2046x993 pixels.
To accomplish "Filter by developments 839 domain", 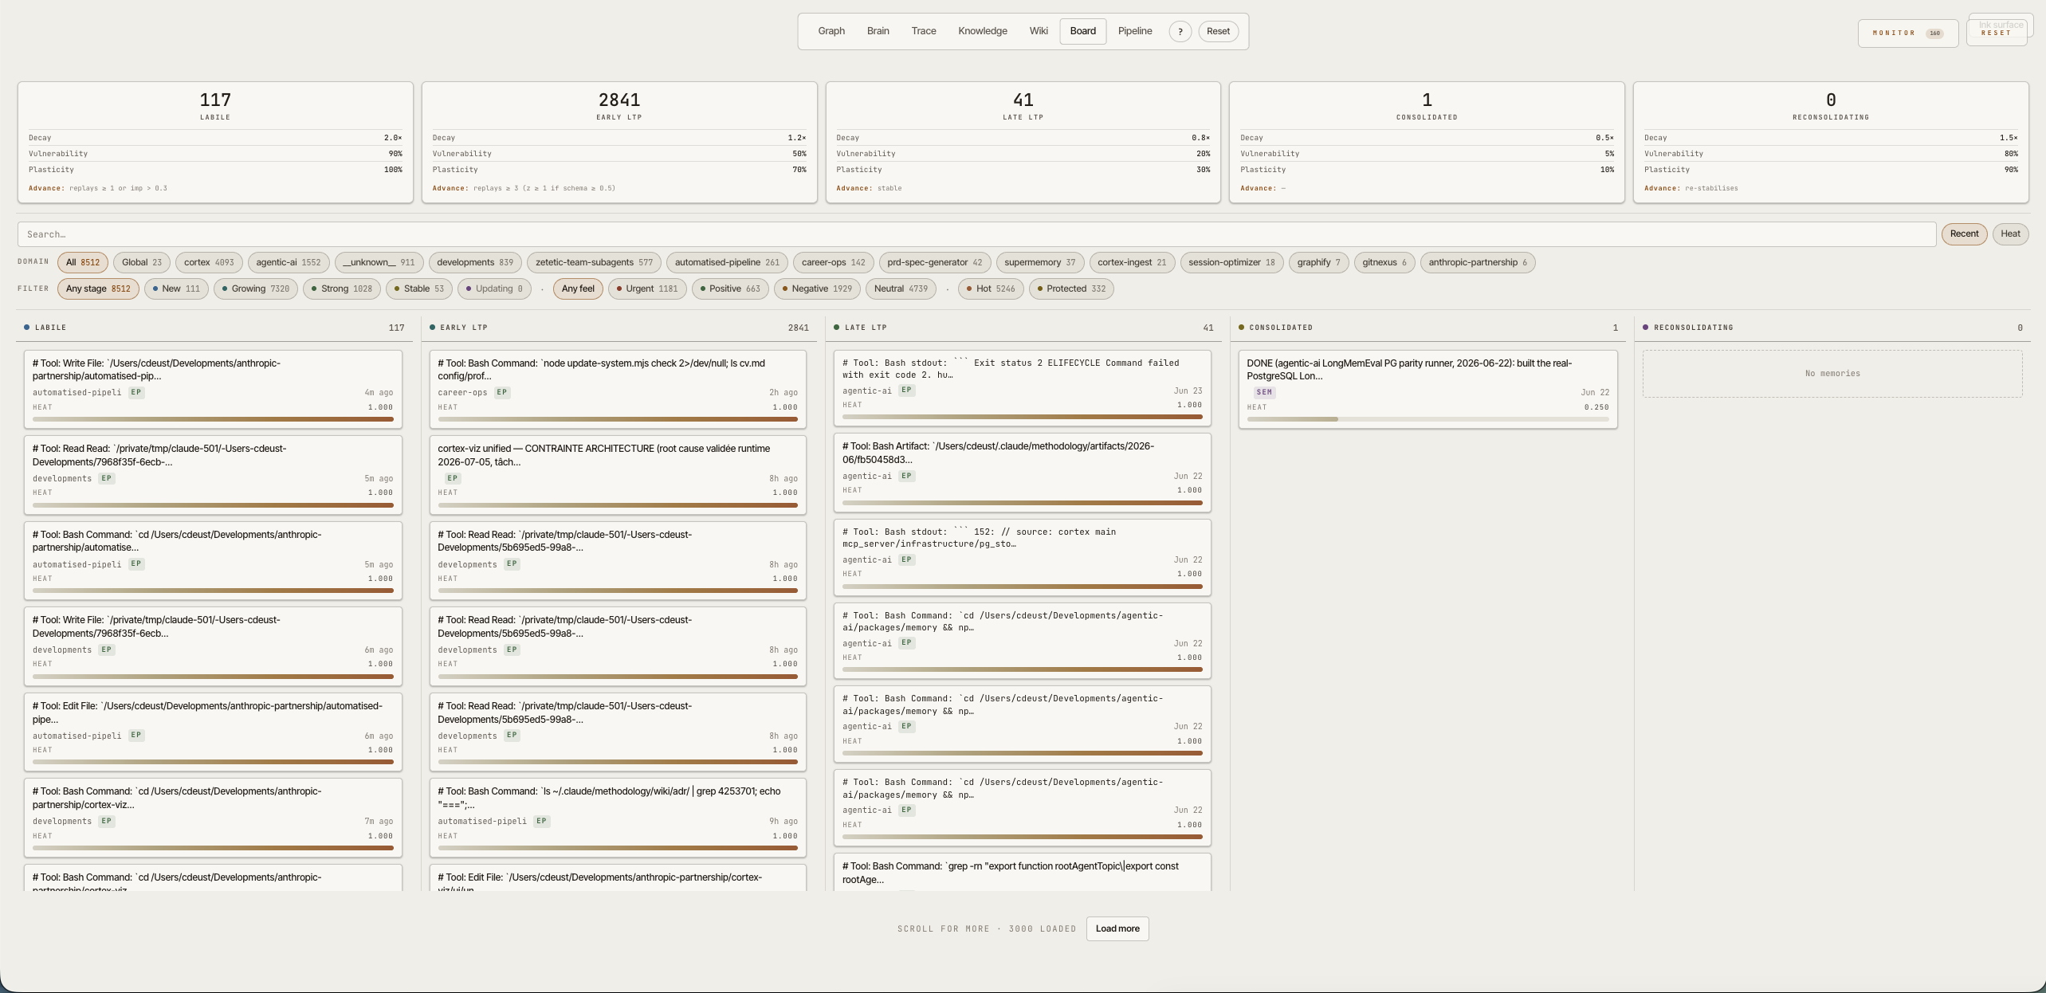I will pyautogui.click(x=475, y=262).
